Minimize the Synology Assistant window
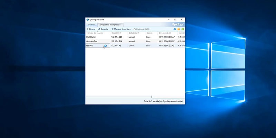 click(x=169, y=20)
